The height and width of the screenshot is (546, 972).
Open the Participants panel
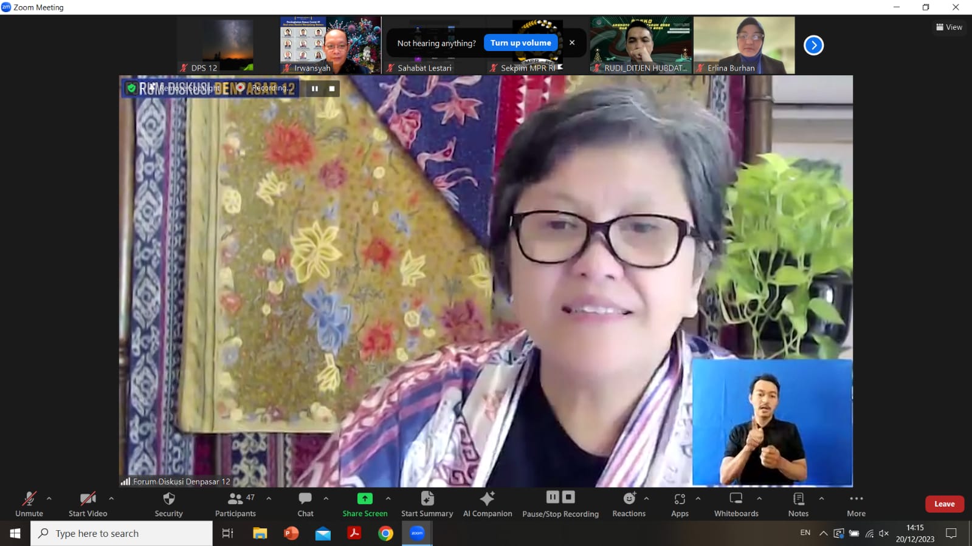point(235,503)
